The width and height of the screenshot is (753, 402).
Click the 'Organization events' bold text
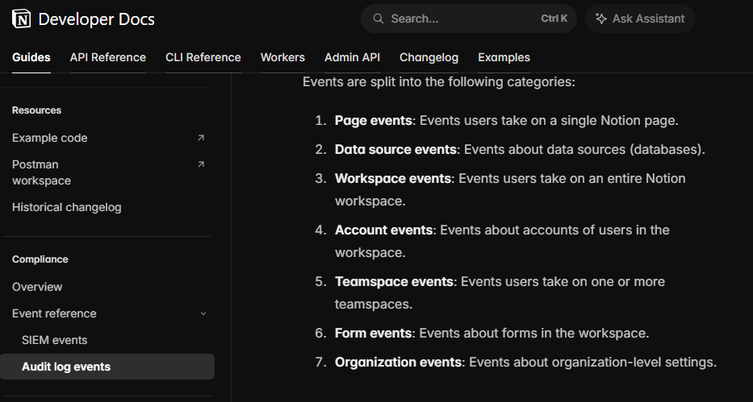coord(398,363)
